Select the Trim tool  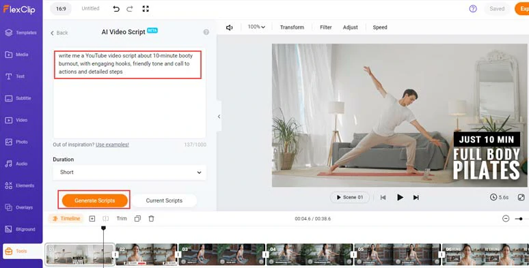(x=122, y=218)
